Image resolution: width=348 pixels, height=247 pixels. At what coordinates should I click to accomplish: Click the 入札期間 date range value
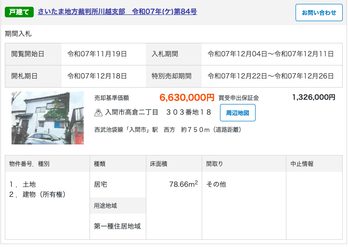pyautogui.click(x=271, y=54)
